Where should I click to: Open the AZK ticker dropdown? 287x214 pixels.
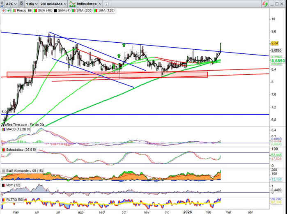tap(11, 4)
